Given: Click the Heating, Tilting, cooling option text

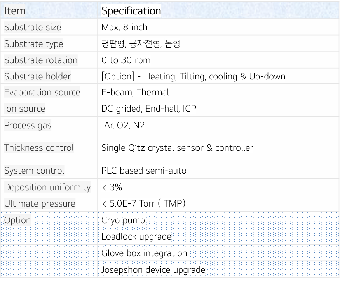Looking at the screenshot, I should 193,76.
